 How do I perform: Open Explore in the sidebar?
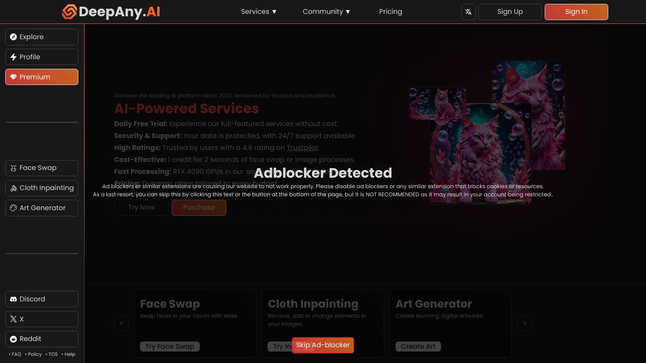pos(42,37)
